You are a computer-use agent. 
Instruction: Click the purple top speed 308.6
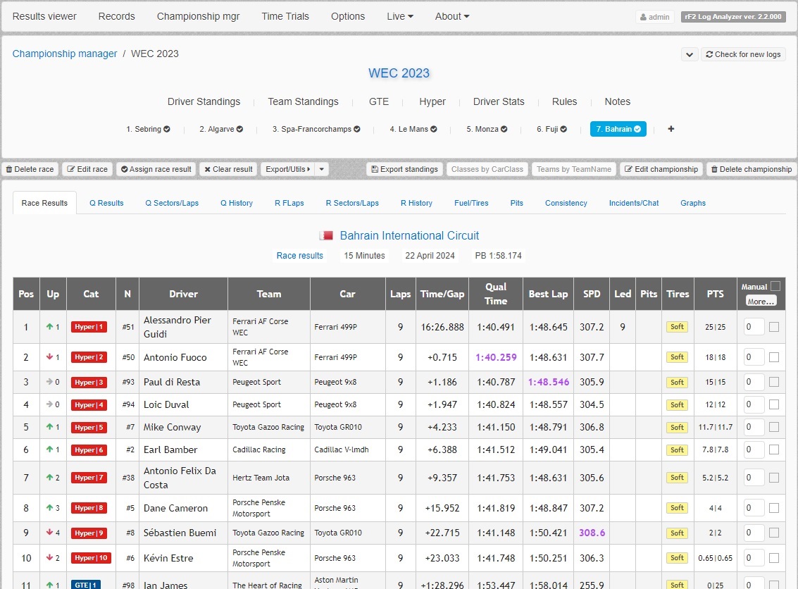tap(592, 533)
